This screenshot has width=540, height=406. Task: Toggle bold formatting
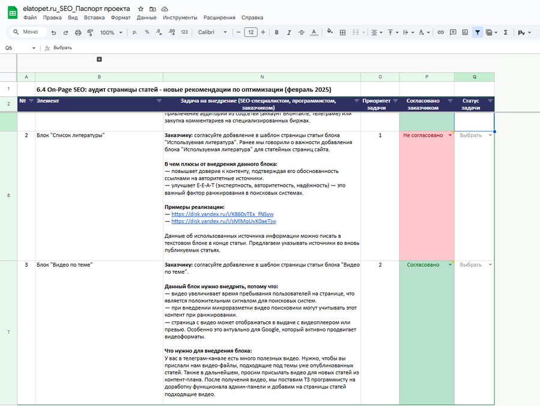[x=276, y=32]
